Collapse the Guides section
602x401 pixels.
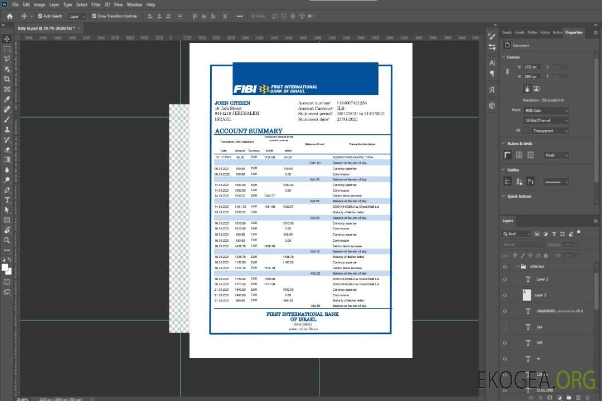(x=503, y=170)
